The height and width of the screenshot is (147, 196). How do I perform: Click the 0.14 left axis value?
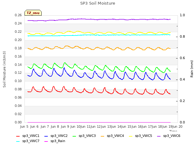(x=18, y=65)
